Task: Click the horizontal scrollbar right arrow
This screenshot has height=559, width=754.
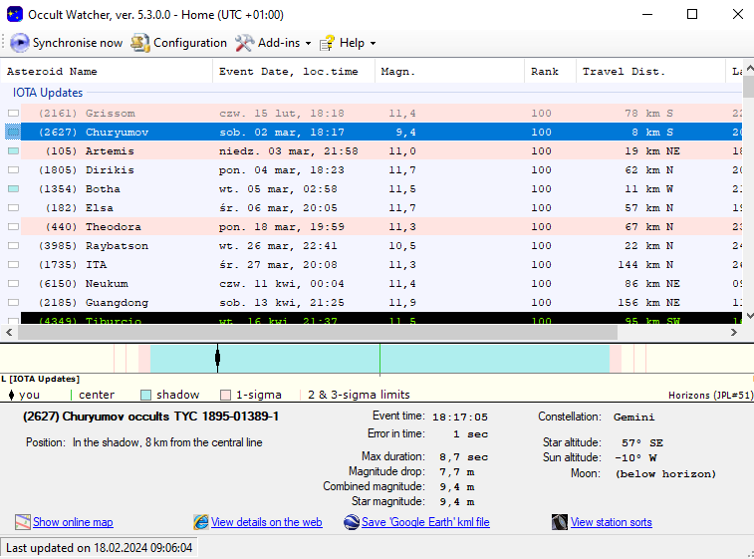Action: pos(733,332)
